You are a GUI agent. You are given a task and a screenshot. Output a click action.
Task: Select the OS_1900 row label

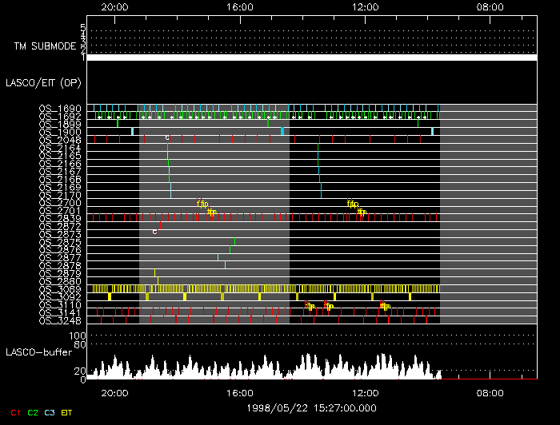(x=60, y=132)
